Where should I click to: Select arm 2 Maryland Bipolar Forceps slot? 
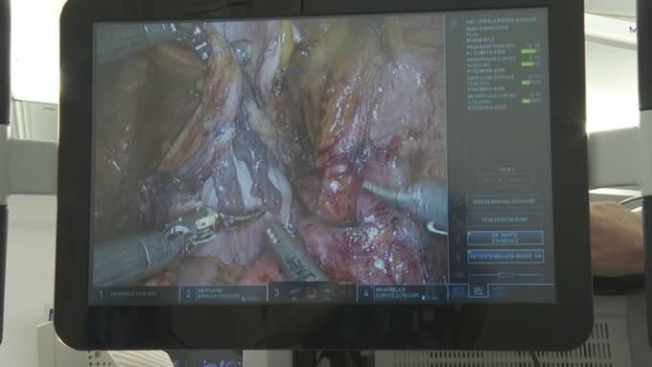click(x=224, y=294)
